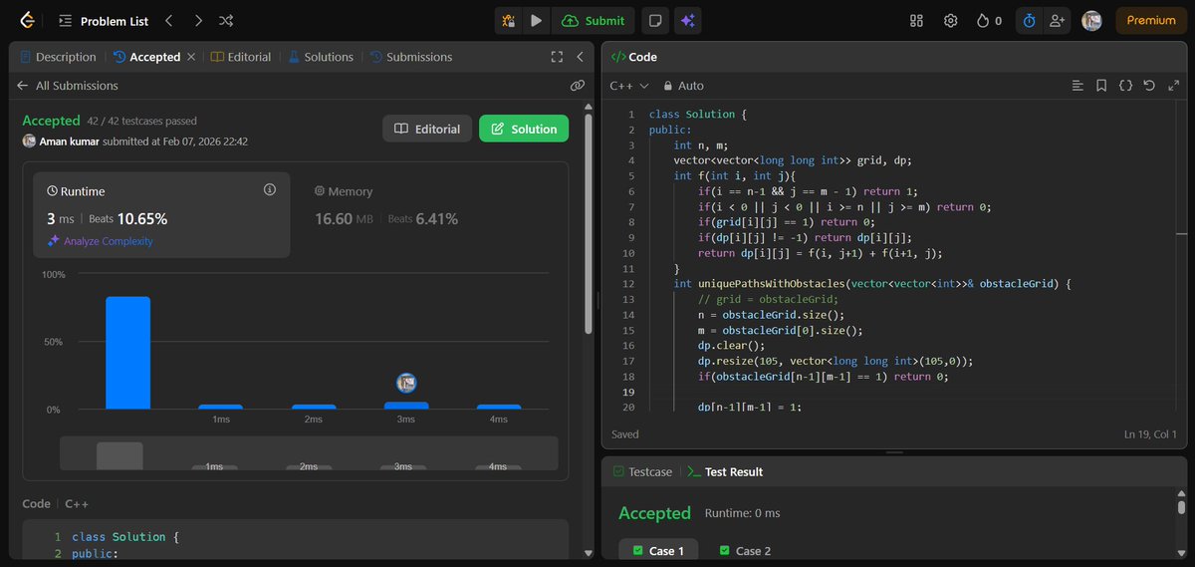Open submitter Aman kumar's profile
This screenshot has height=567, width=1195.
click(x=68, y=142)
